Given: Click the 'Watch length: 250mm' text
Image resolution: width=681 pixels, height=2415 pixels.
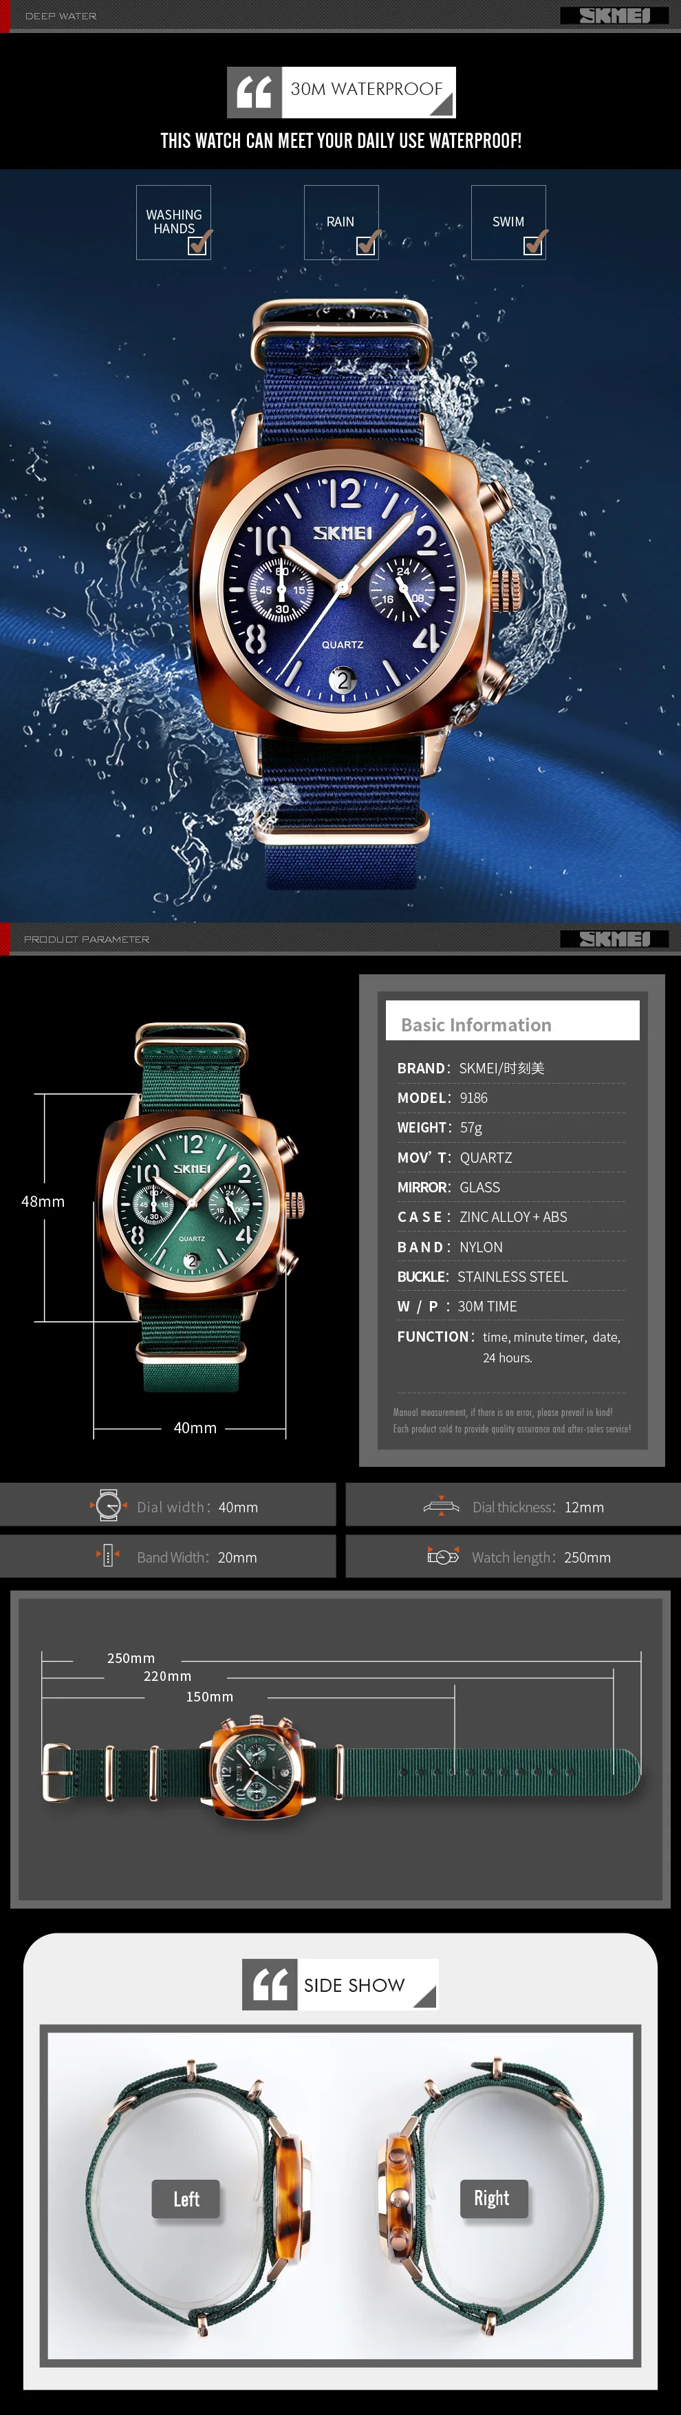Looking at the screenshot, I should click(541, 1557).
